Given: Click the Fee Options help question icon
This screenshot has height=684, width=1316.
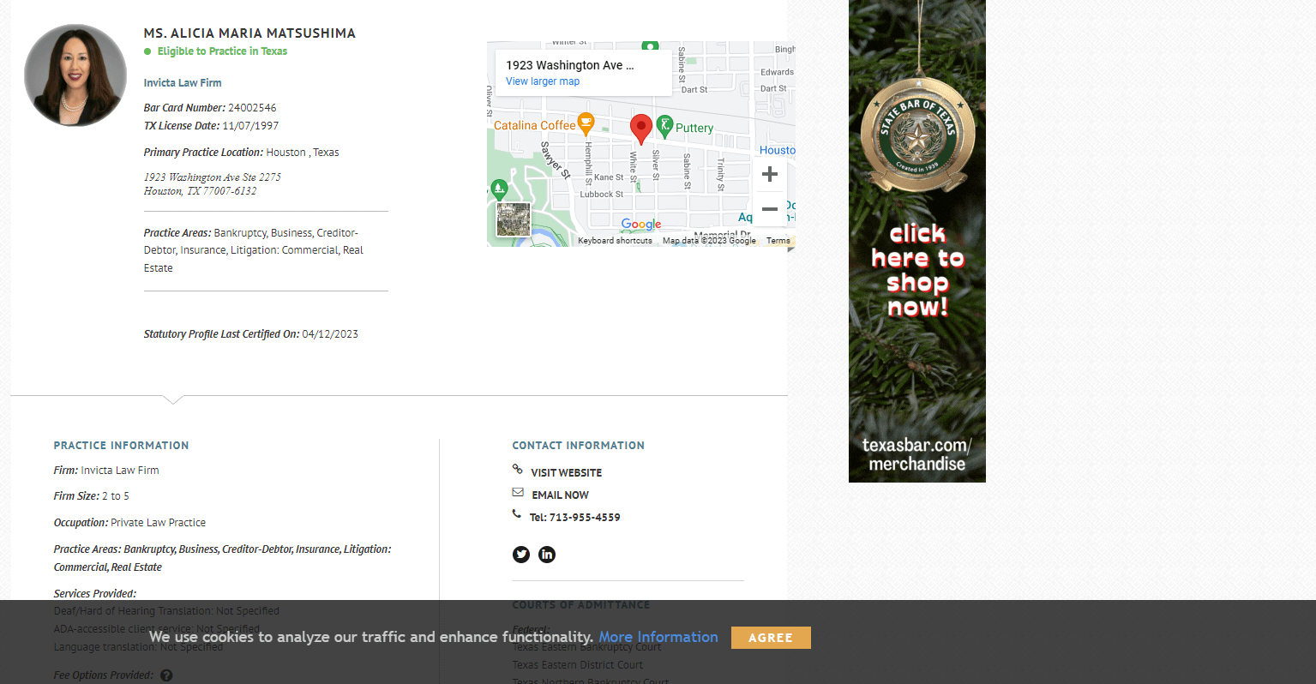Looking at the screenshot, I should click(x=166, y=675).
